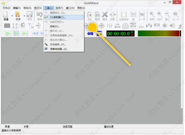Open the 选项(T) menu
185x135 pixels.
point(59,8)
